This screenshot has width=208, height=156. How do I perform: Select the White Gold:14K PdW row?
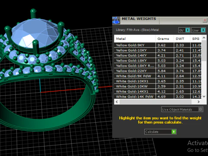(158, 97)
